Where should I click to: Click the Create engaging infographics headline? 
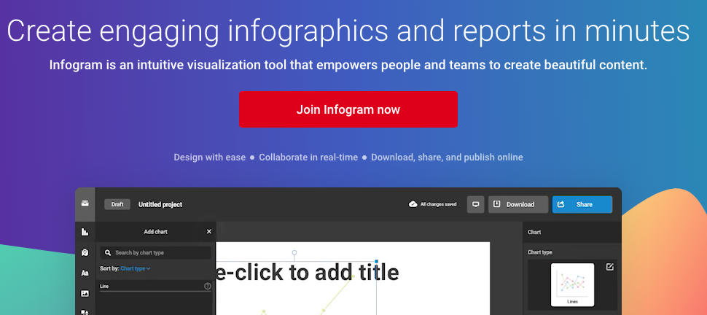coord(348,31)
